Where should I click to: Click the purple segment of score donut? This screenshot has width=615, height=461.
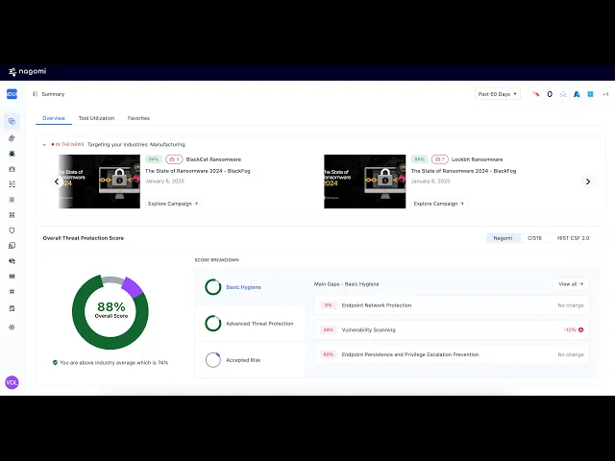pos(133,286)
